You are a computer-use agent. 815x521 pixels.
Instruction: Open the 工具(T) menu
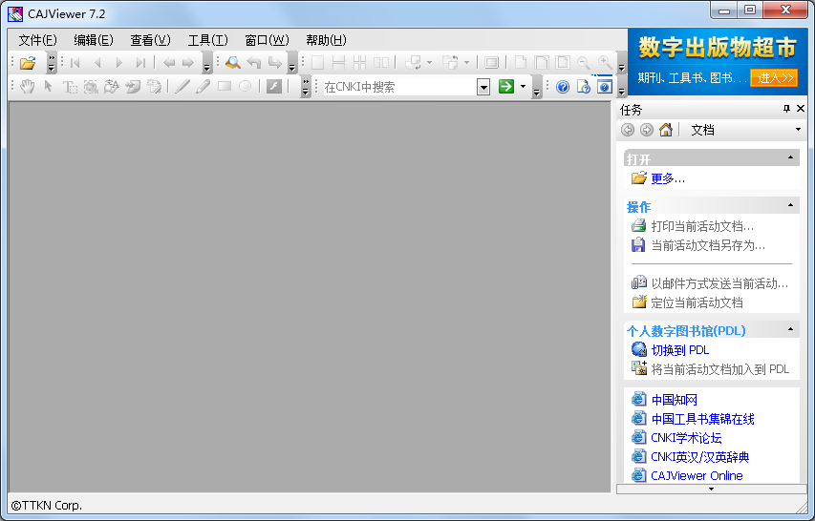(x=207, y=40)
